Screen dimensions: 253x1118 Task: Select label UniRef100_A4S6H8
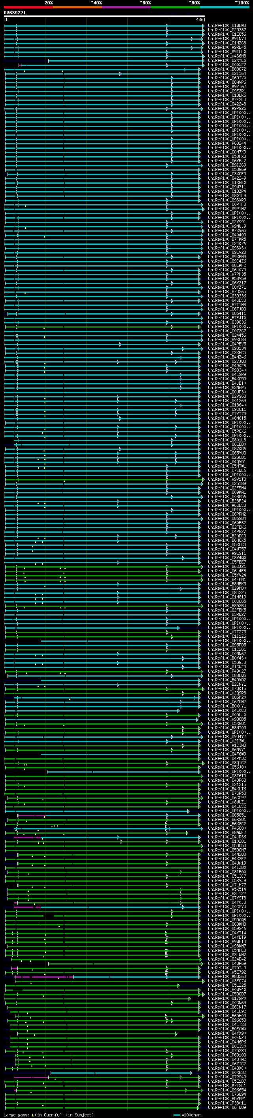227,56
